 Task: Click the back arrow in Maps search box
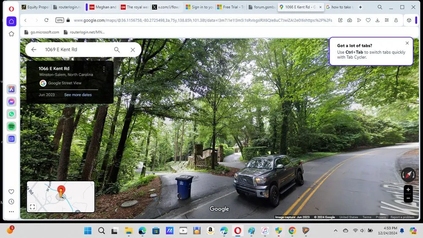(34, 50)
